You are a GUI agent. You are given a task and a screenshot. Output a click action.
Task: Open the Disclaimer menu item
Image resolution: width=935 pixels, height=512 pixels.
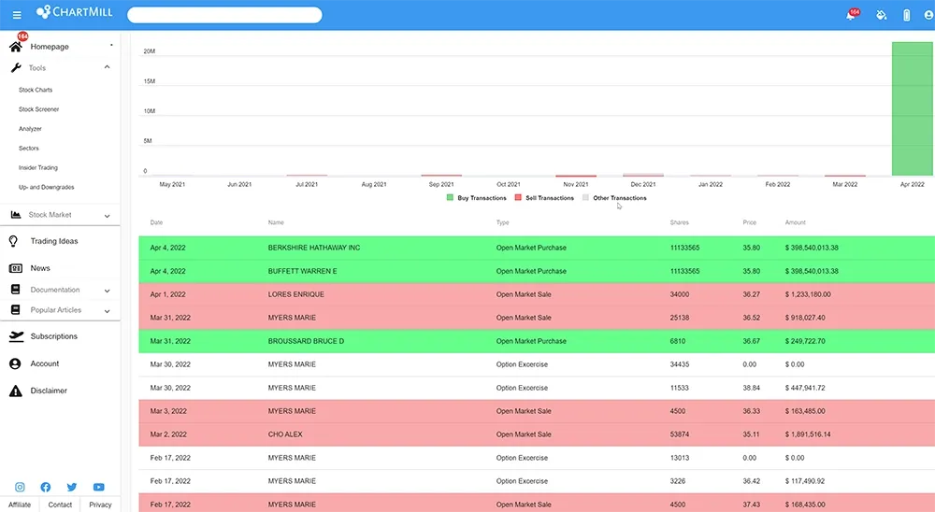click(x=49, y=391)
